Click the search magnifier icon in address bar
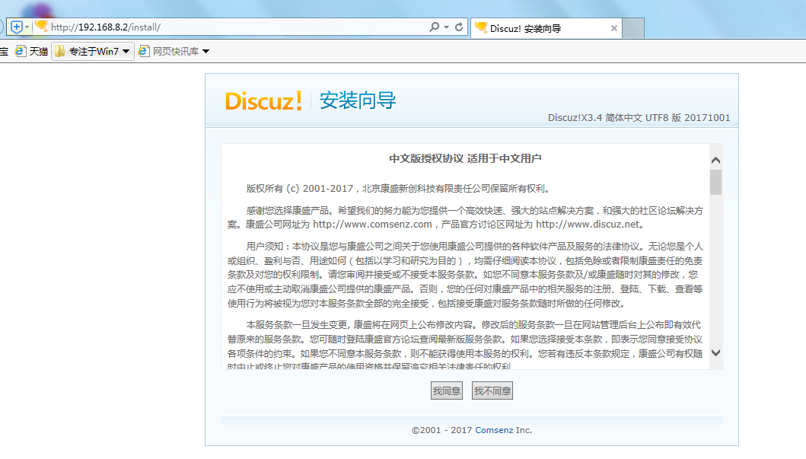The image size is (806, 459). pyautogui.click(x=435, y=27)
